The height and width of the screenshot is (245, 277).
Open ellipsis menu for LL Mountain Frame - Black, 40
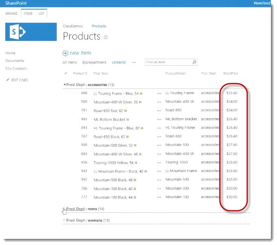click(x=159, y=171)
